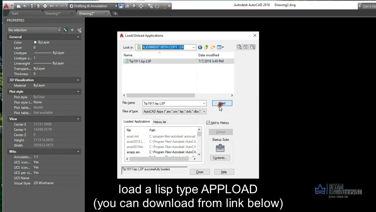Click the loaded applications vertical scrollbar down arrow
376x212 pixels.
(199, 154)
